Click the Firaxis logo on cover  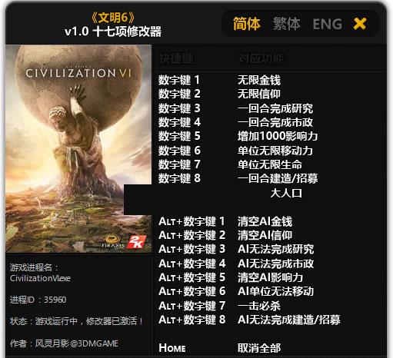[x=113, y=242]
